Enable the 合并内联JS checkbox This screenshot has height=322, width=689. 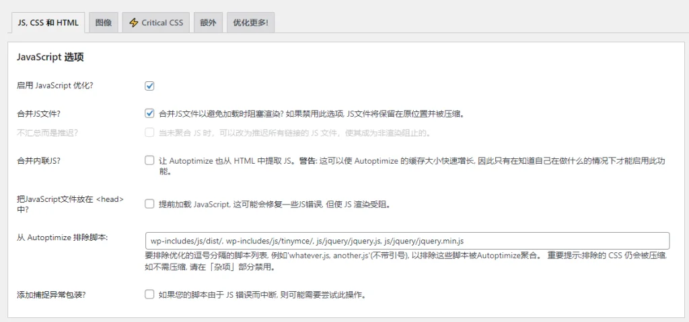149,160
